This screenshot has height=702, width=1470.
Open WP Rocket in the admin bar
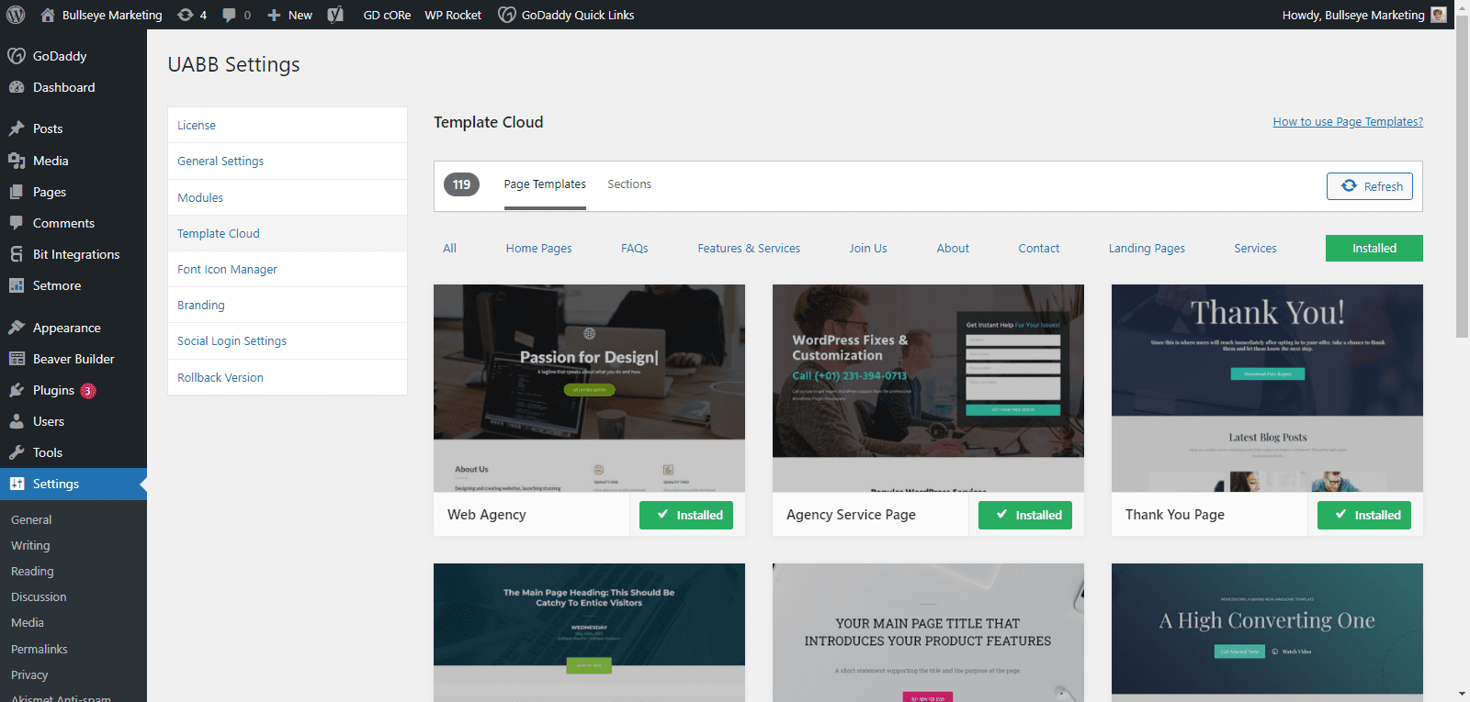click(x=453, y=15)
